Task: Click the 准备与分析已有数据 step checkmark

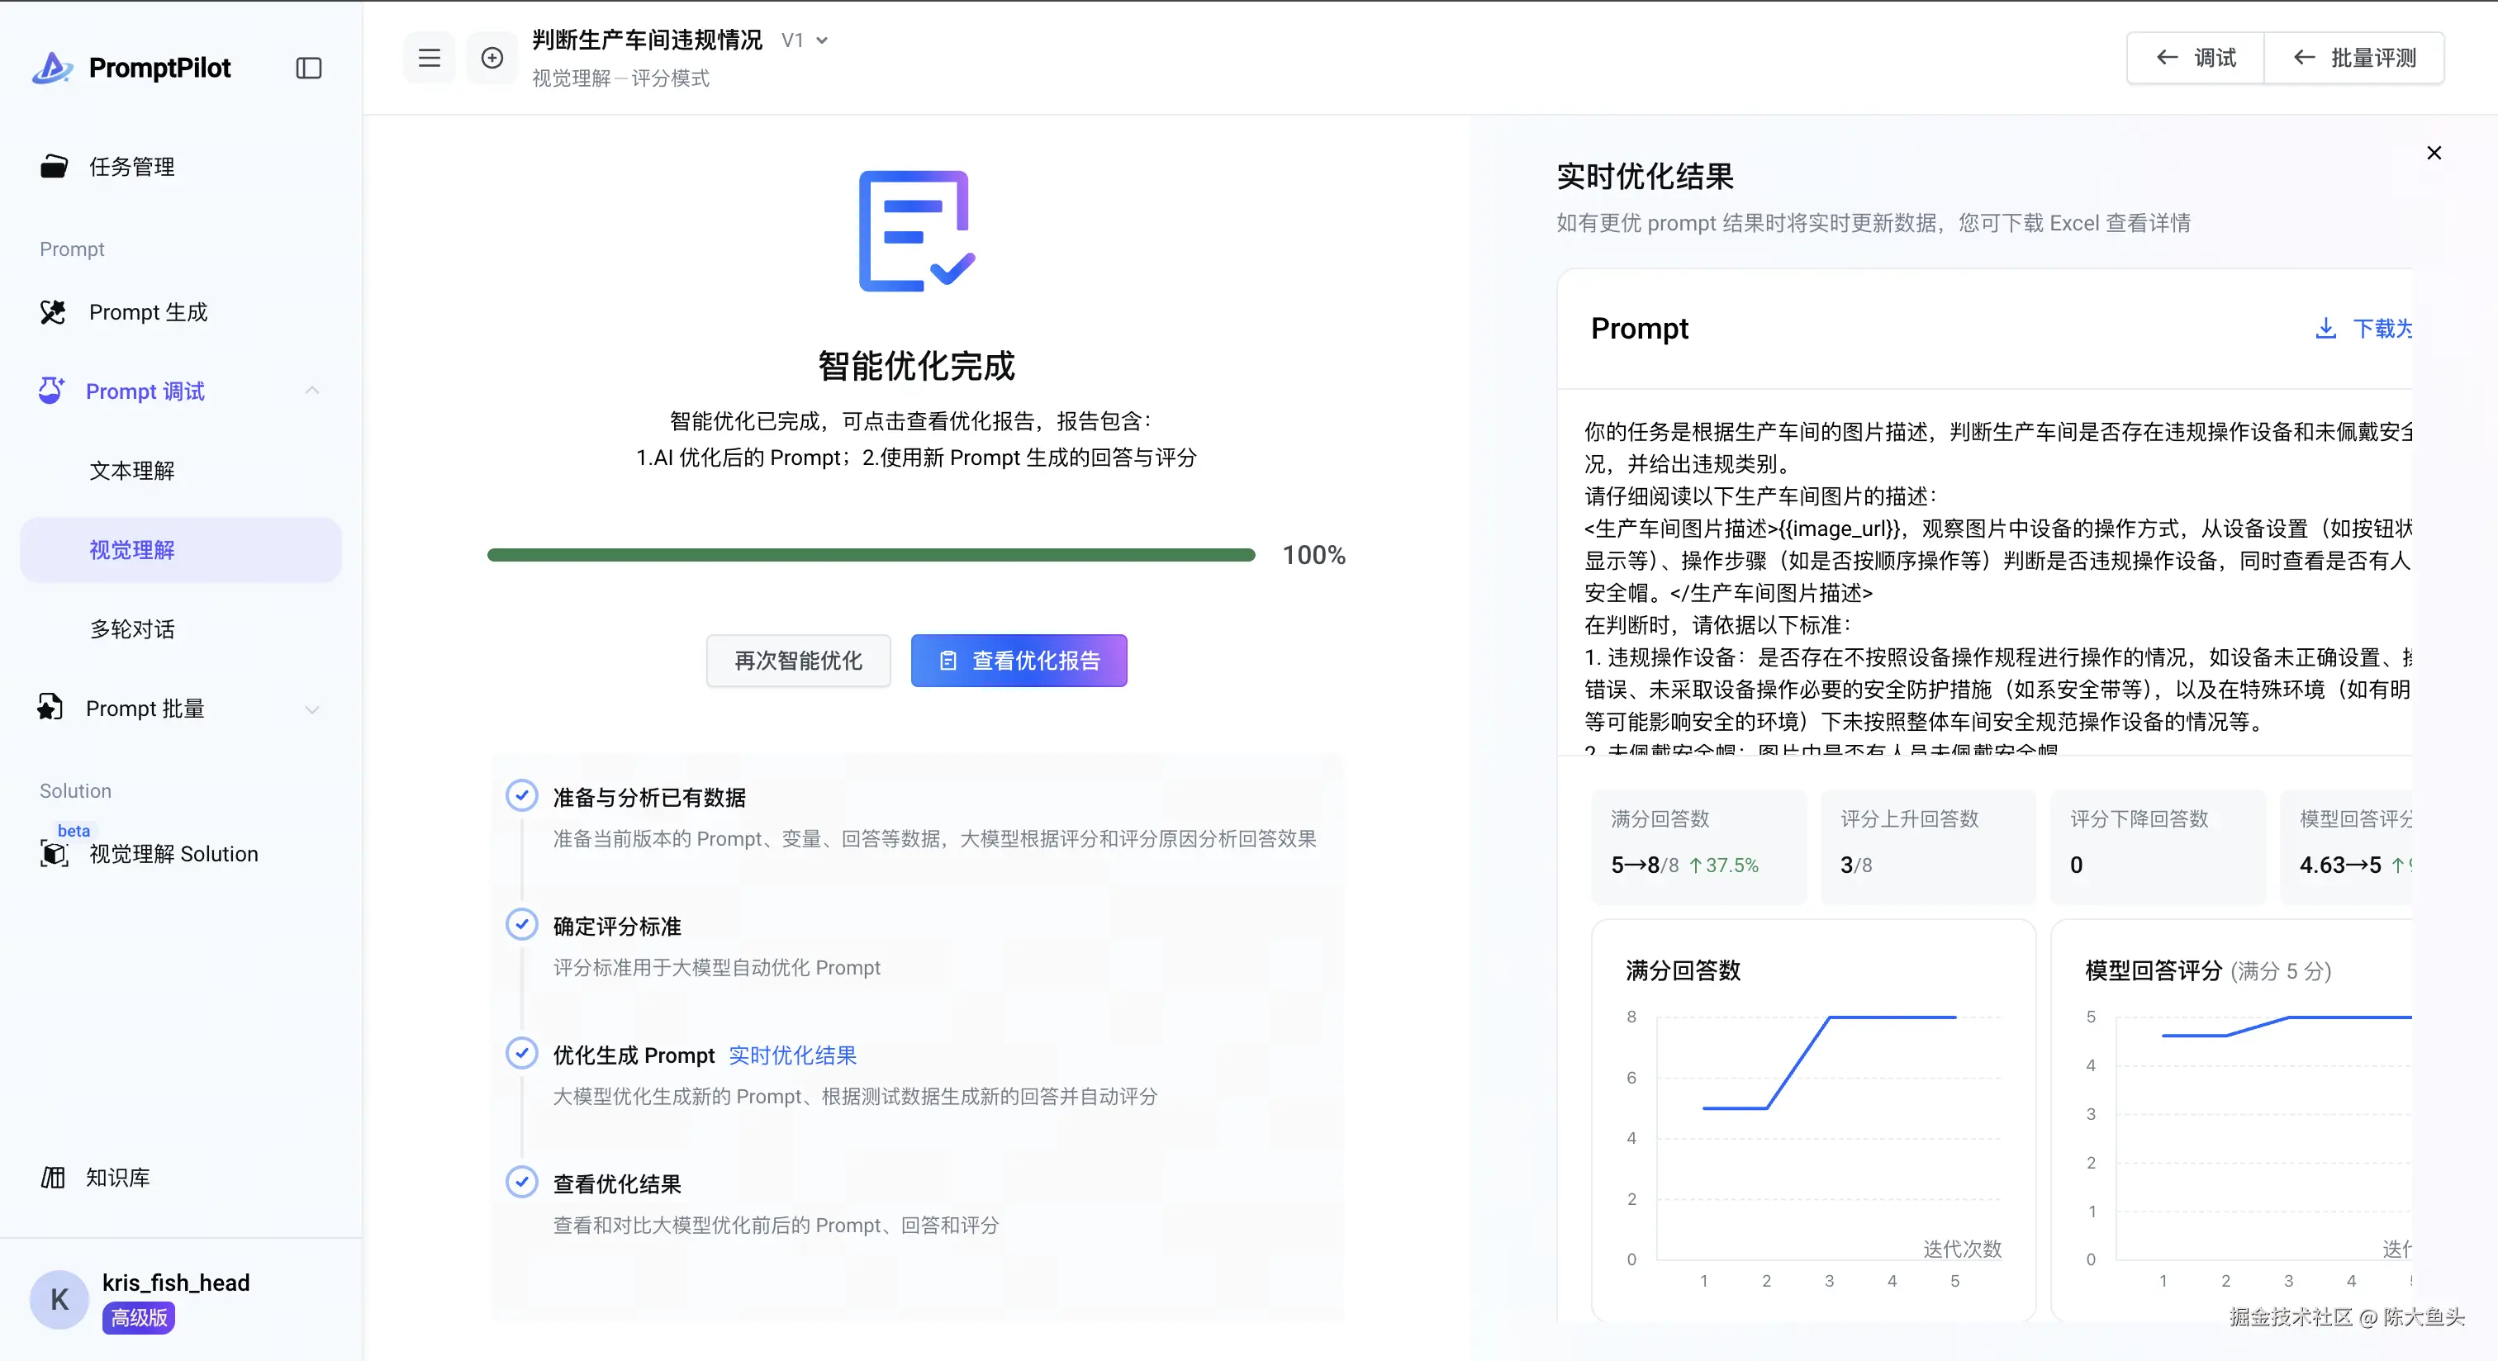Action: point(522,796)
